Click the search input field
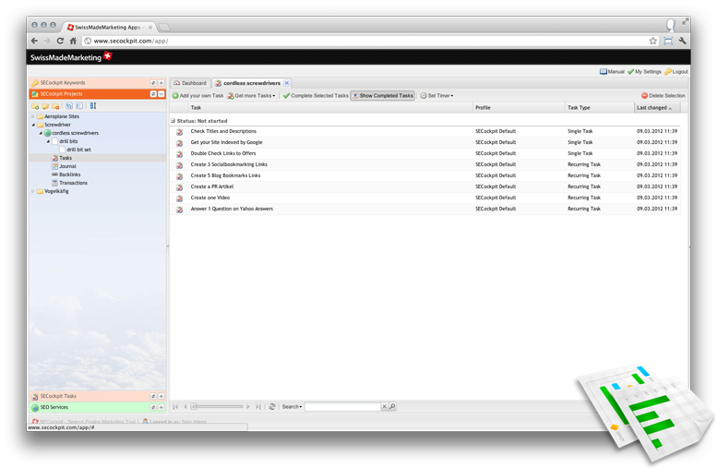The height and width of the screenshot is (468, 717). [x=342, y=406]
